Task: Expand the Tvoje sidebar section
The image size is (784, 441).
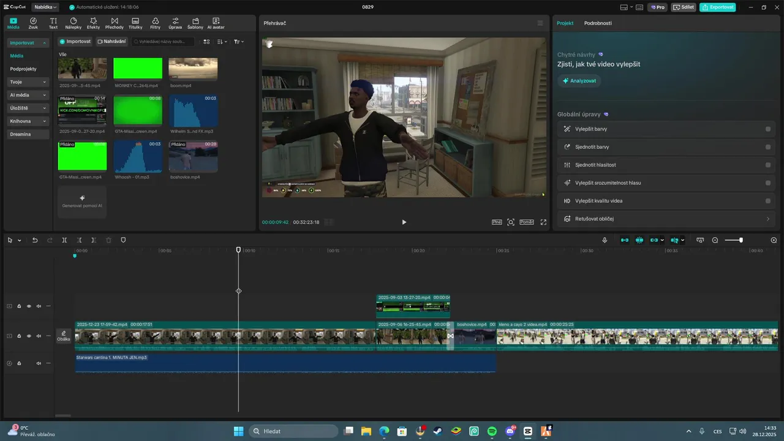Action: [x=28, y=82]
